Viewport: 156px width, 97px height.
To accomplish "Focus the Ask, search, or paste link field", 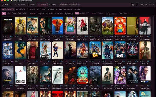I will click(x=95, y=4).
